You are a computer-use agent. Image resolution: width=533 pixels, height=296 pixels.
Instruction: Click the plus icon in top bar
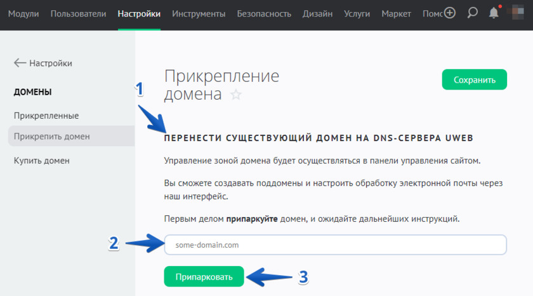click(450, 13)
